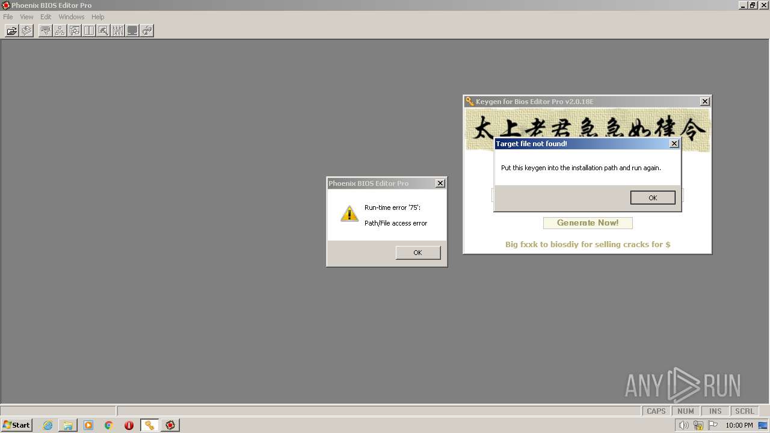Screen dimensions: 770x433
Task: Click the stacked layers build toolbar icon
Action: coord(26,31)
